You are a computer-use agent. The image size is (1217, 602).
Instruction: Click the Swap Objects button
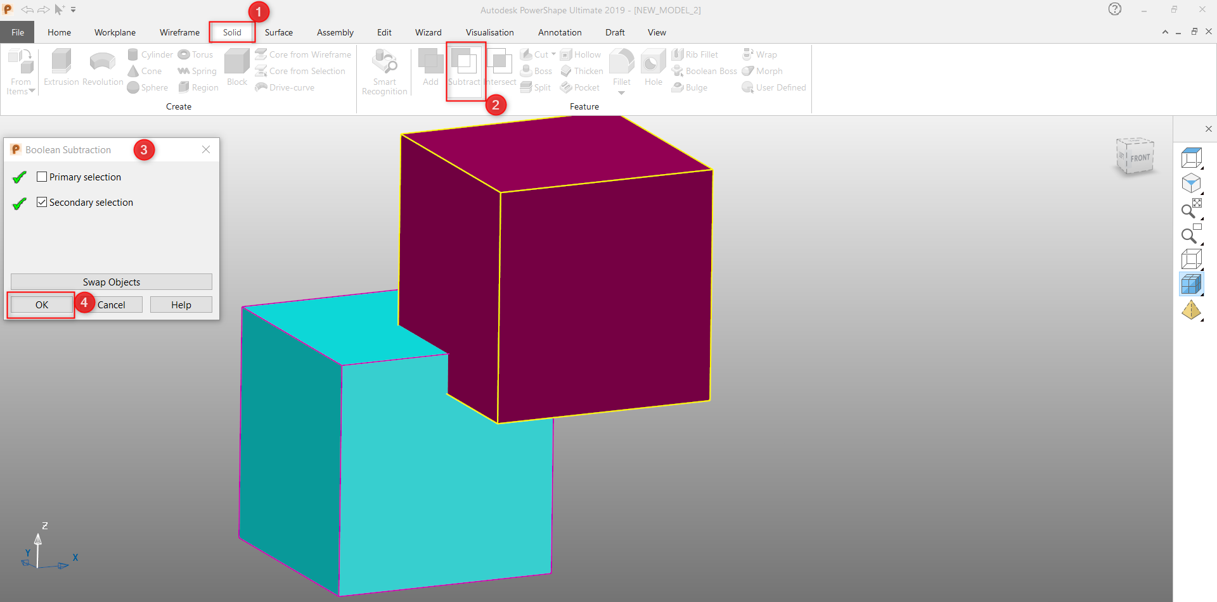(x=111, y=282)
